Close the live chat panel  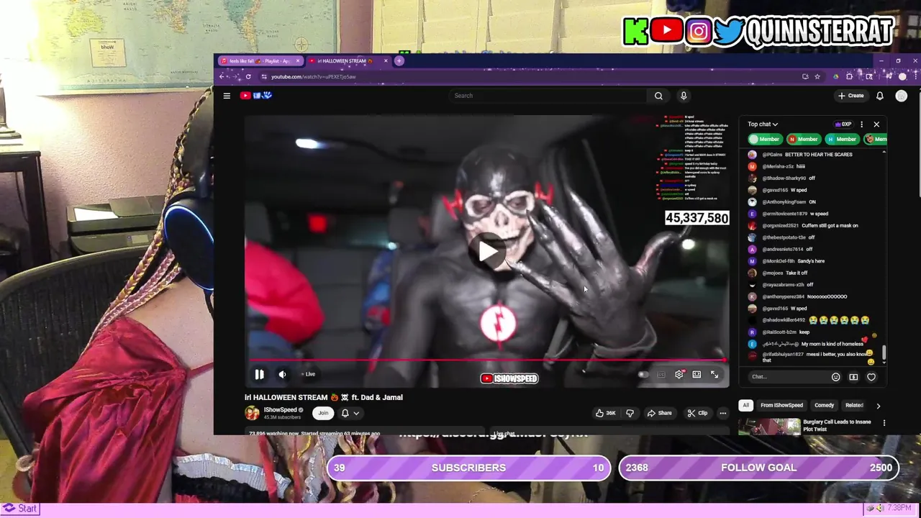[876, 124]
